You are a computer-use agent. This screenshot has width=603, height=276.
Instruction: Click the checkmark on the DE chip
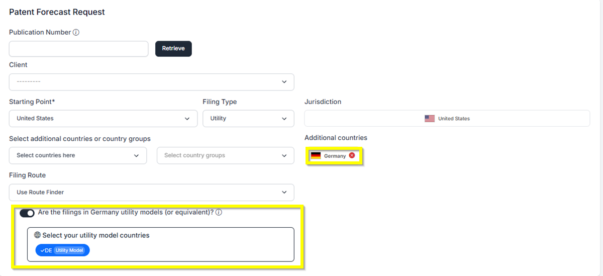[42, 250]
